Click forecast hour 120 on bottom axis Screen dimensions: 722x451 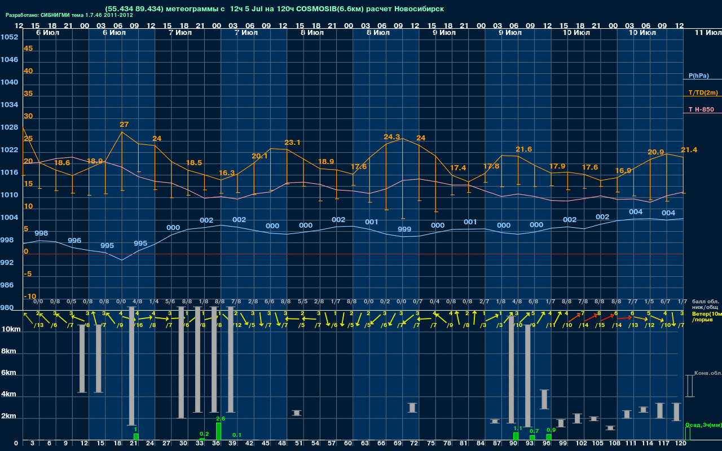pyautogui.click(x=681, y=444)
